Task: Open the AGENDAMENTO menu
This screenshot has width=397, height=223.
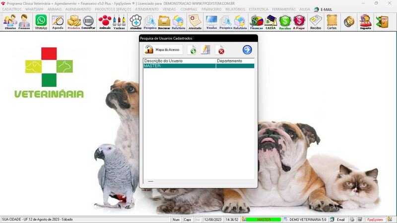Action: click(78, 9)
